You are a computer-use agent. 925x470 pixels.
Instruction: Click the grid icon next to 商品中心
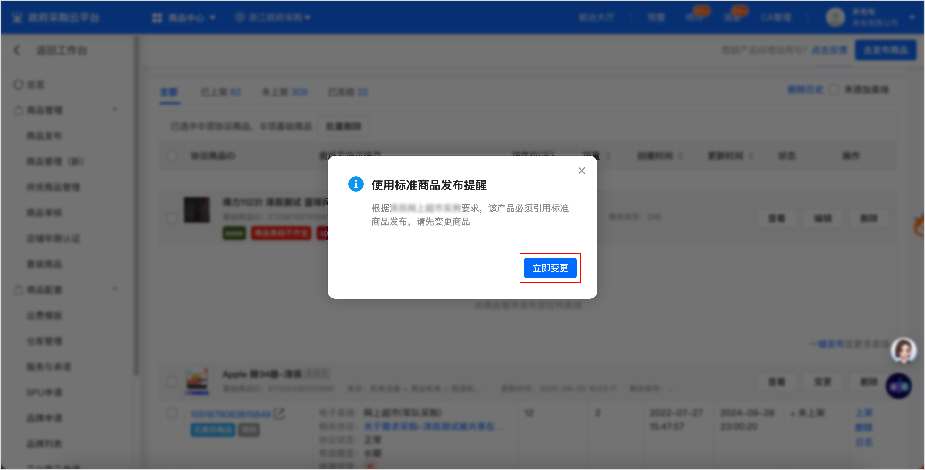tap(157, 18)
